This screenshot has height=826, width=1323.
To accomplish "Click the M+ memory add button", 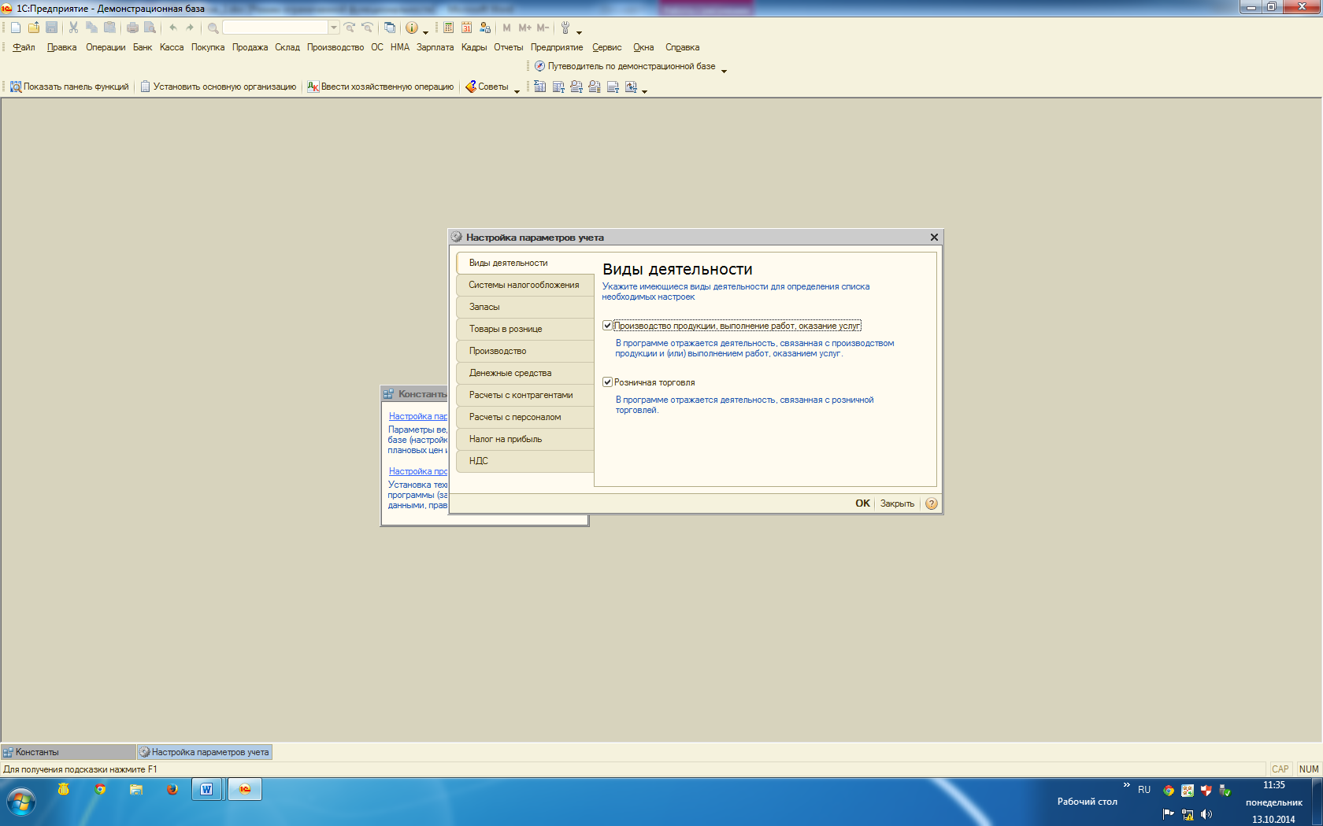I will tap(525, 28).
